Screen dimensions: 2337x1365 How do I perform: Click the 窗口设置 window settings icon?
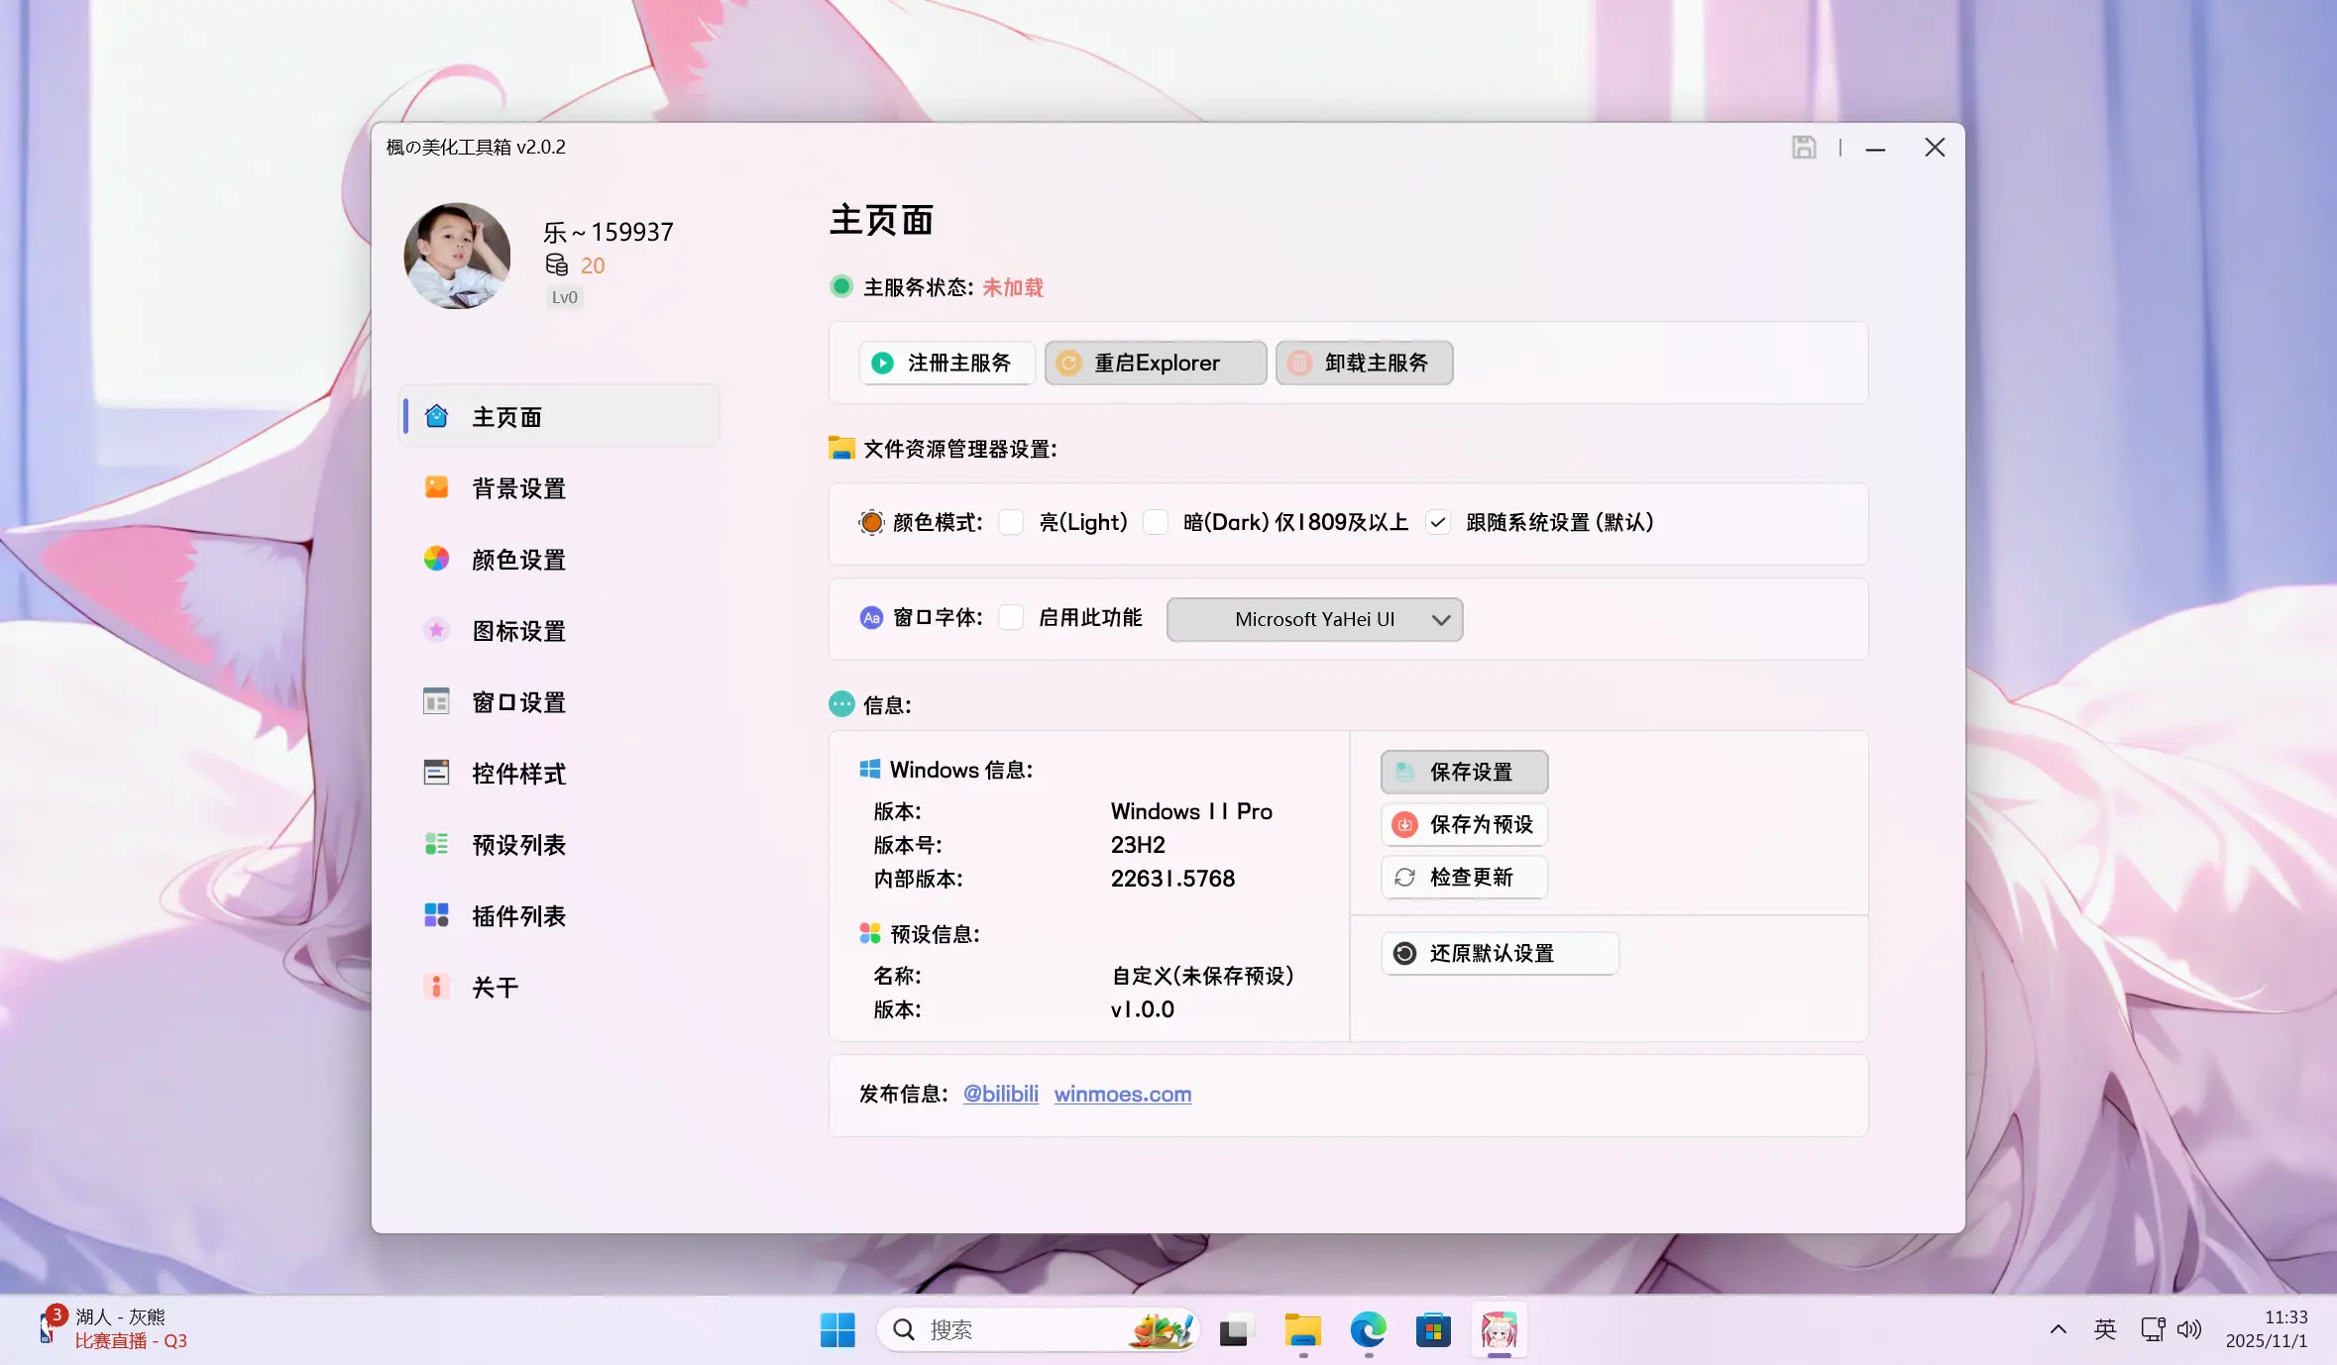click(x=437, y=701)
